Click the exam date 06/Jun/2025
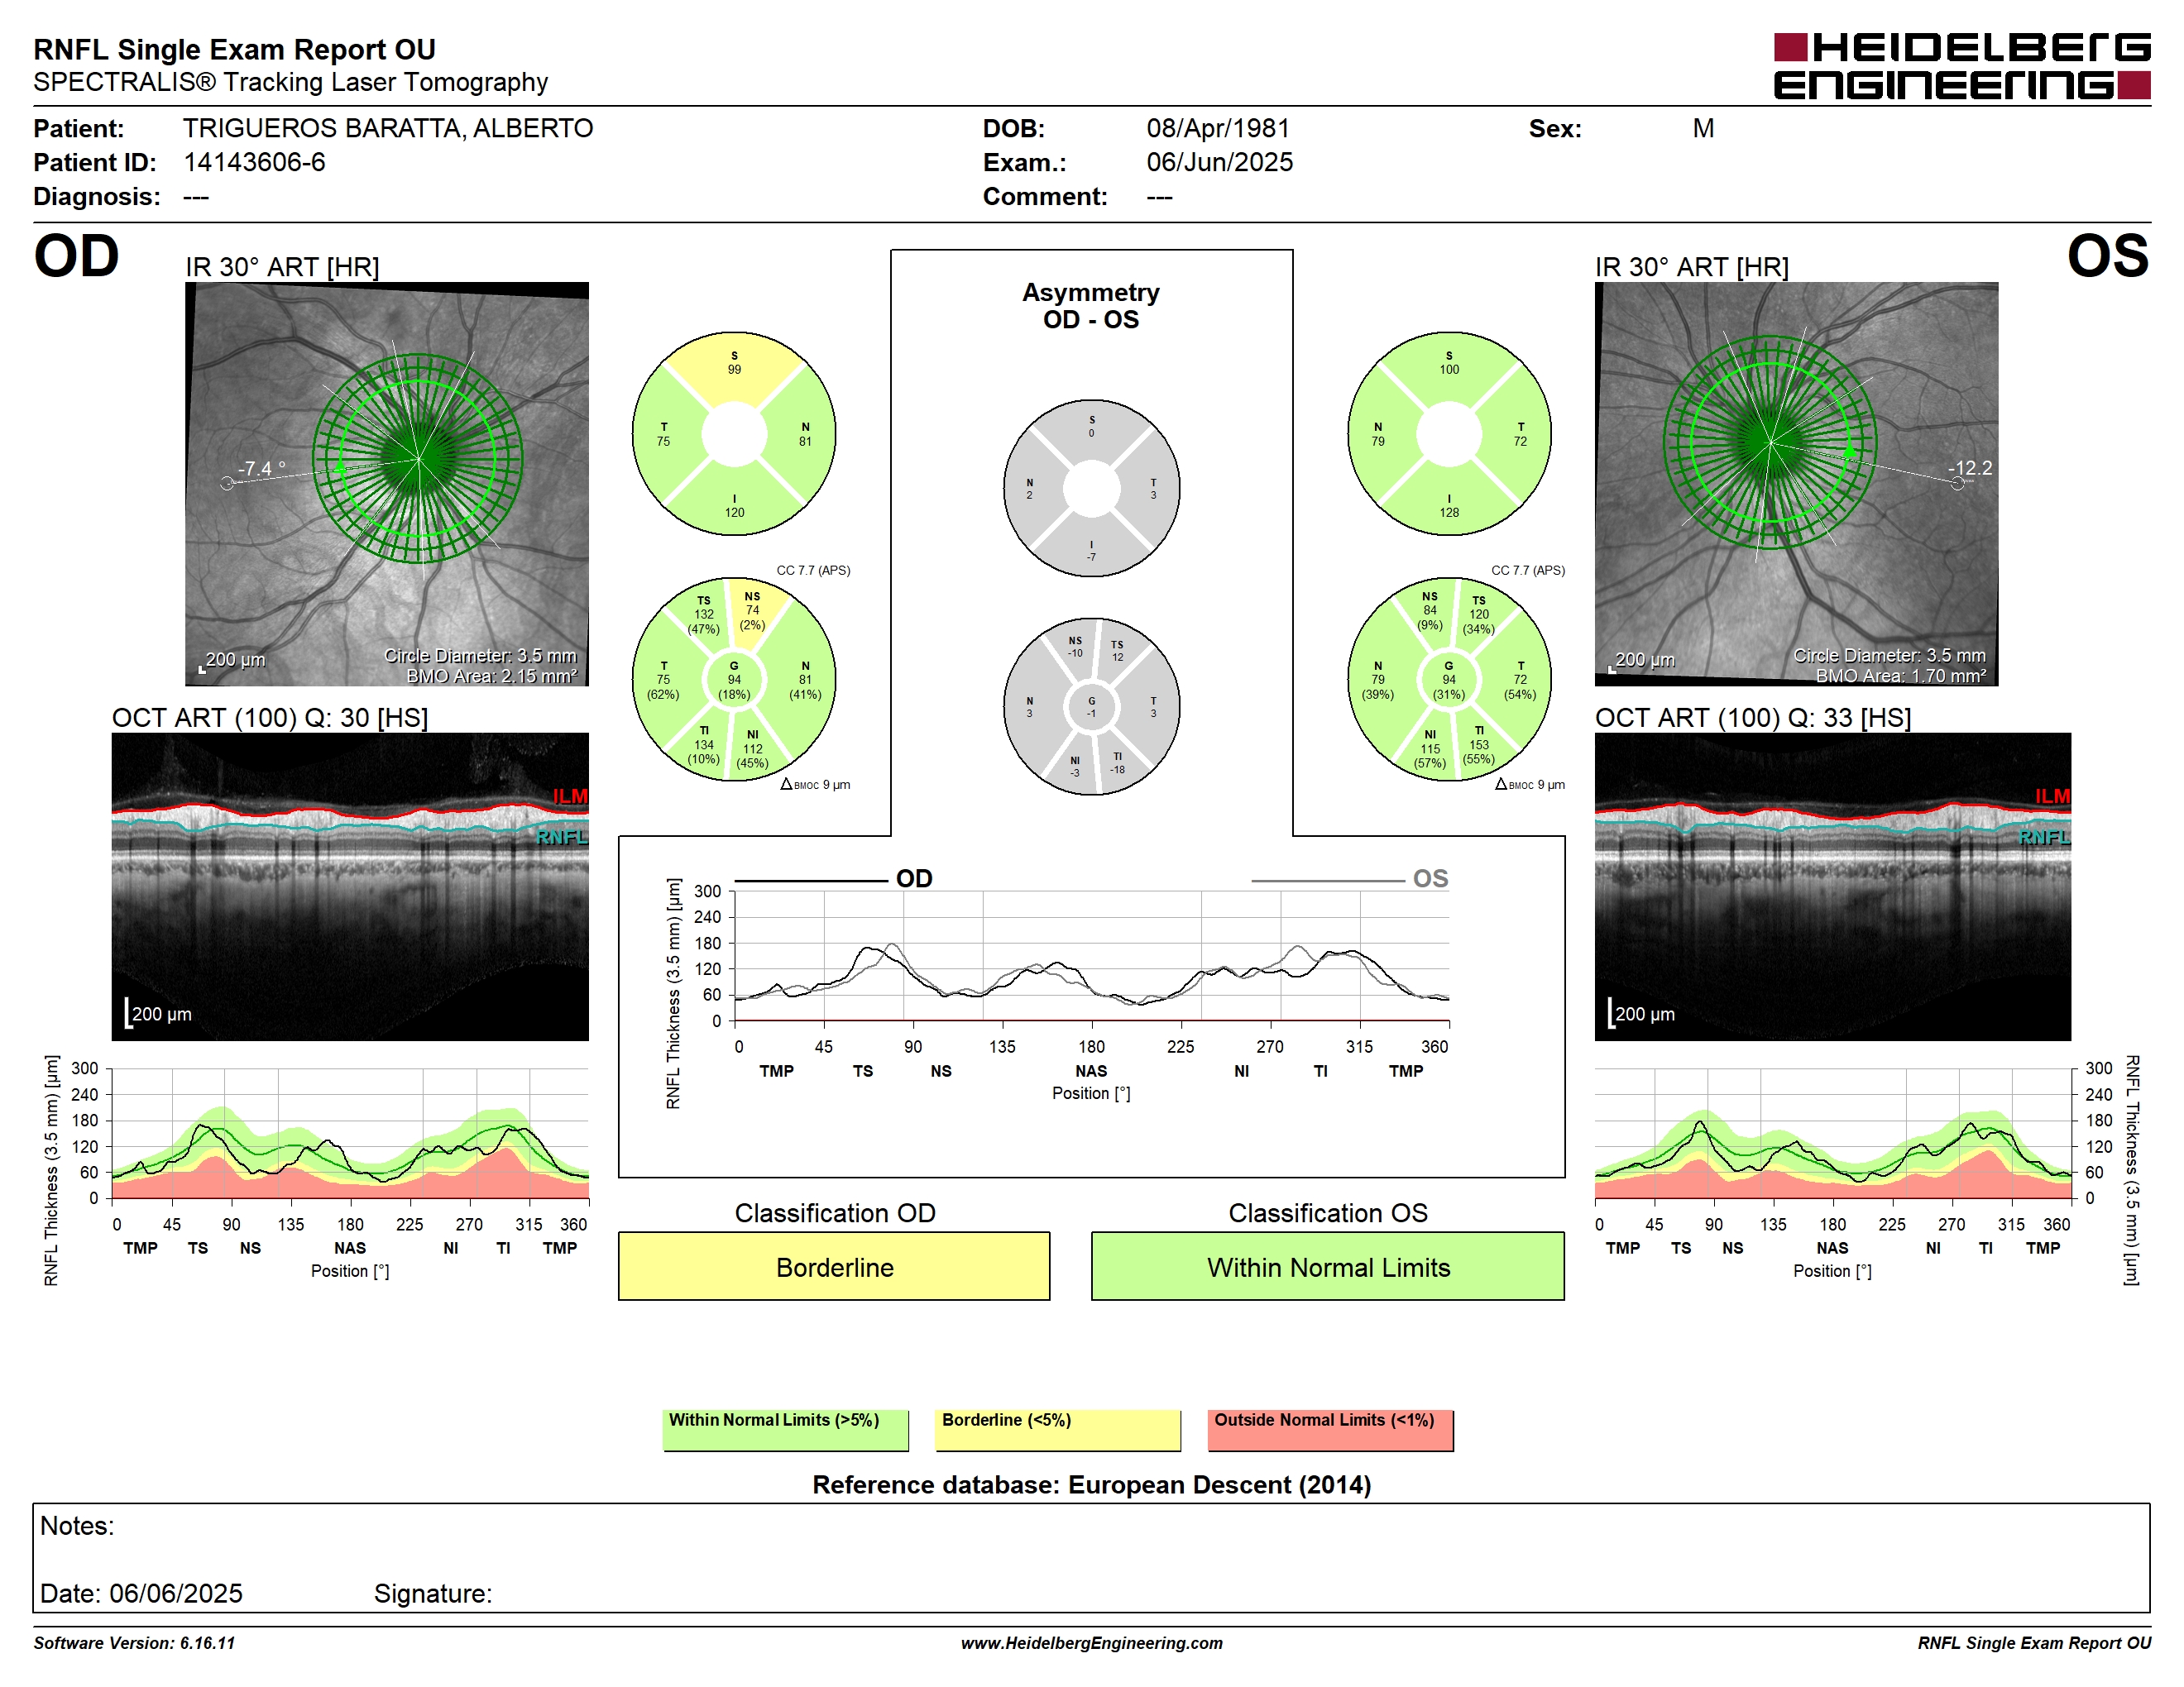 (x=1219, y=162)
